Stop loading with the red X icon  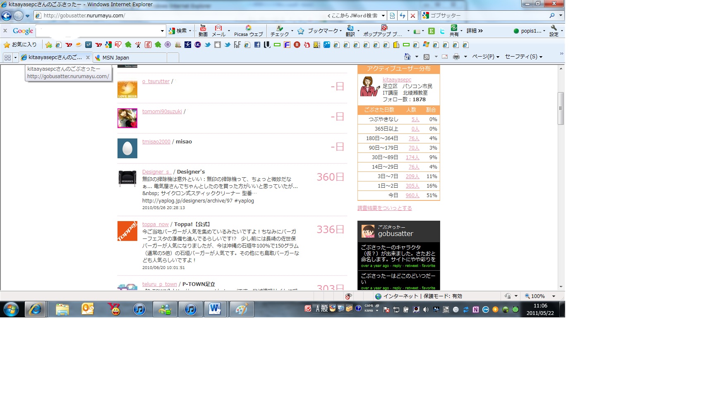pyautogui.click(x=412, y=16)
